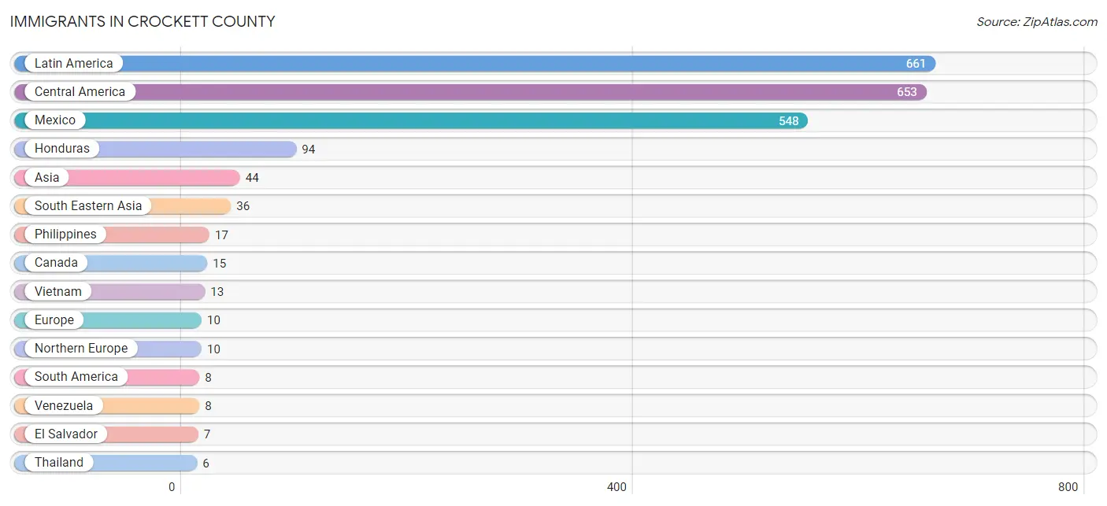Screen dimensions: 1107x506
Task: Click the 800 axis tick label
Action: pos(1068,487)
